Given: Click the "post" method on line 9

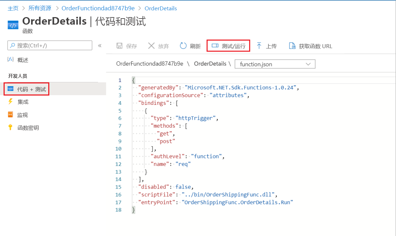Looking at the screenshot, I should click(x=166, y=141).
